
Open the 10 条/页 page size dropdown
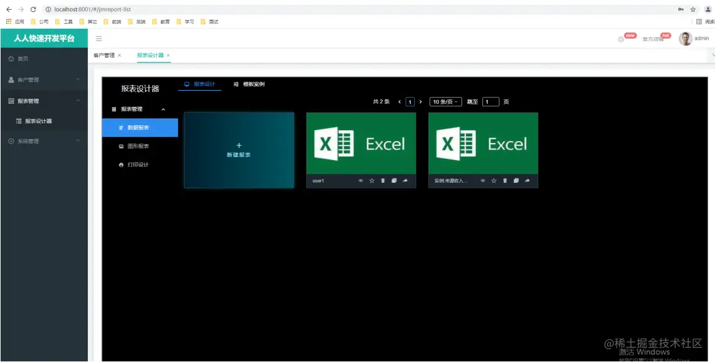pyautogui.click(x=446, y=102)
